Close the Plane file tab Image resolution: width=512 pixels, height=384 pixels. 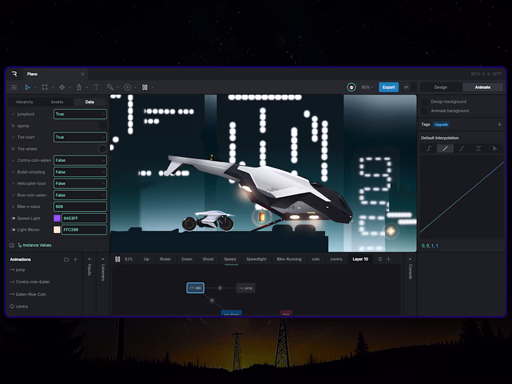[x=82, y=74]
